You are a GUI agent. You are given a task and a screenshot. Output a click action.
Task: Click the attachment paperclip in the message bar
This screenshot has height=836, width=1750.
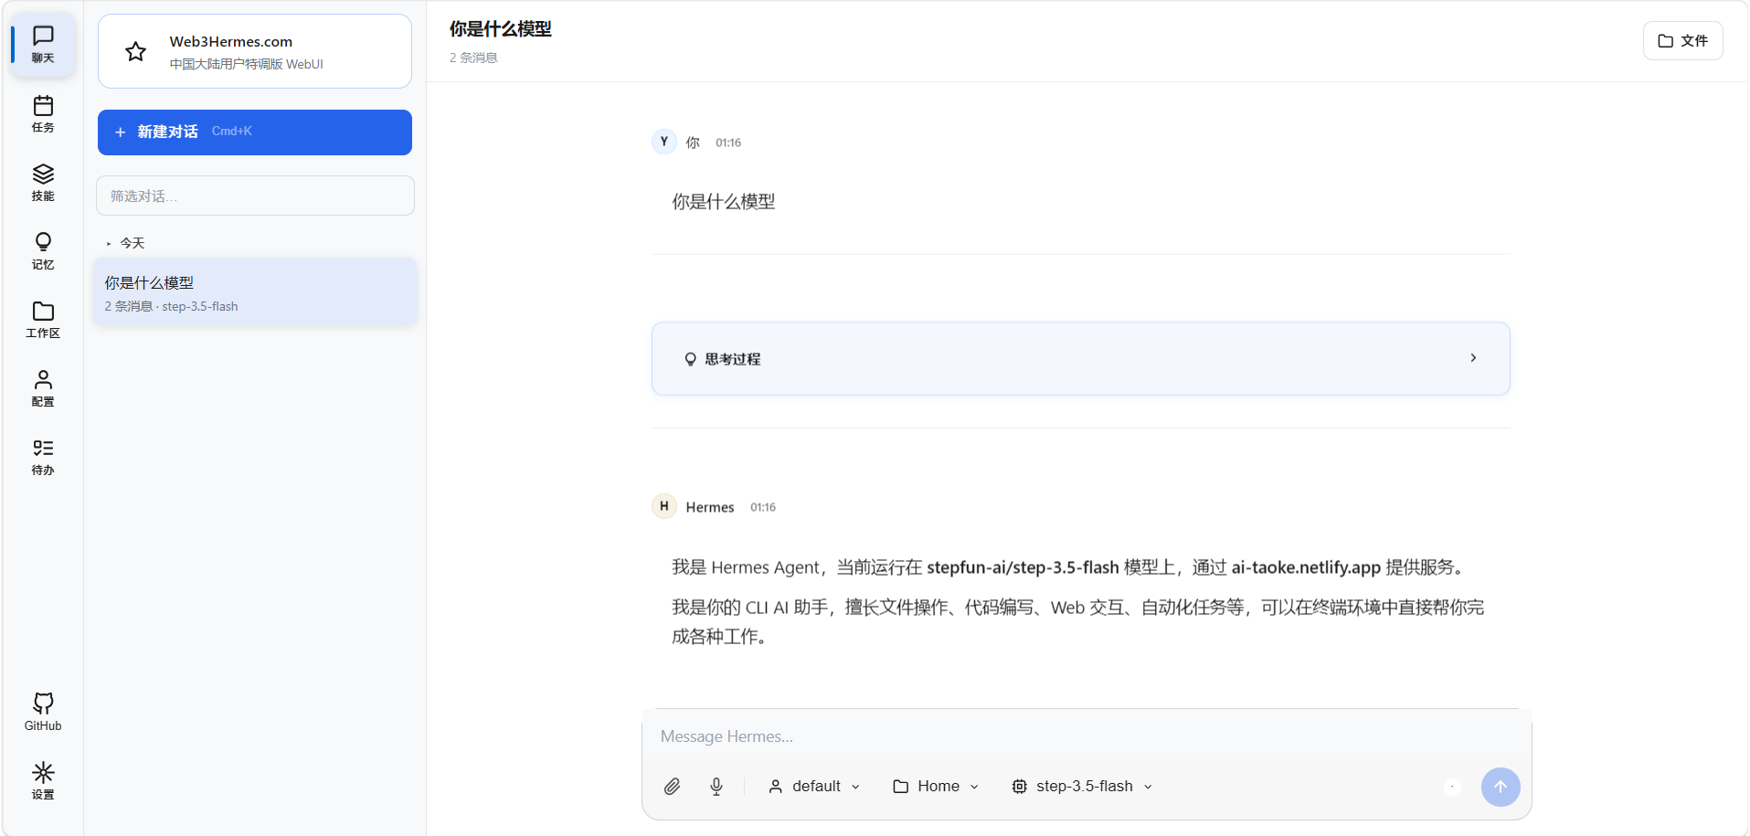click(673, 786)
